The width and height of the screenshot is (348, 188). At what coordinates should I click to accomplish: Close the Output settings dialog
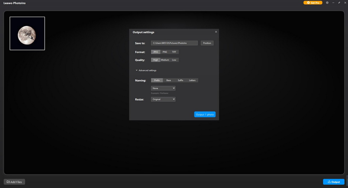216,32
